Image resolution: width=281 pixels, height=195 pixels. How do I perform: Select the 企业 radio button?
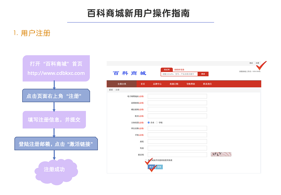(x=149, y=123)
